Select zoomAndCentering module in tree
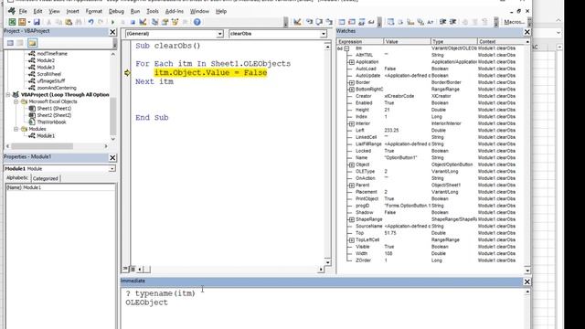Image resolution: width=585 pixels, height=329 pixels. (57, 88)
